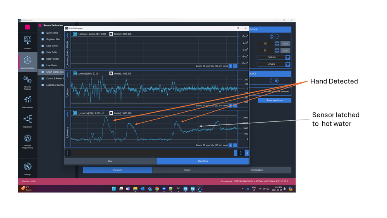The height and width of the screenshot is (218, 387).
Task: Open the Connect section in sidebar
Action: click(28, 43)
